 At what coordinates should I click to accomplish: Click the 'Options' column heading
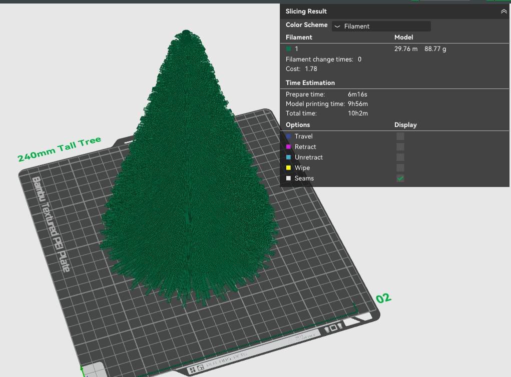click(x=298, y=125)
